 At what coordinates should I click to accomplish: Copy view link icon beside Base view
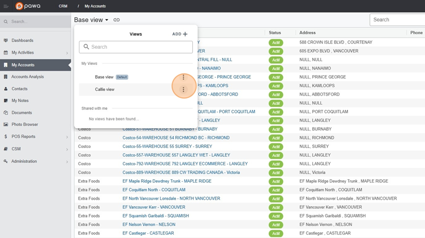point(117,20)
